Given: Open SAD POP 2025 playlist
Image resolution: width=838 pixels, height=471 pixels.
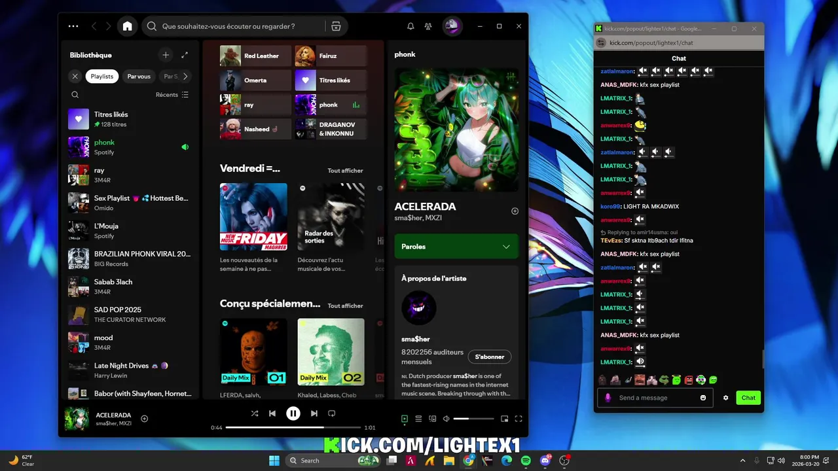Looking at the screenshot, I should click(131, 315).
